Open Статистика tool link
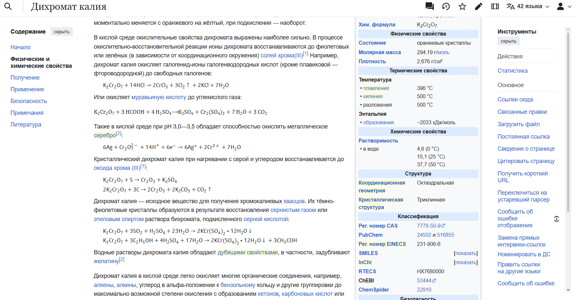This screenshot has width=576, height=300. (x=513, y=71)
